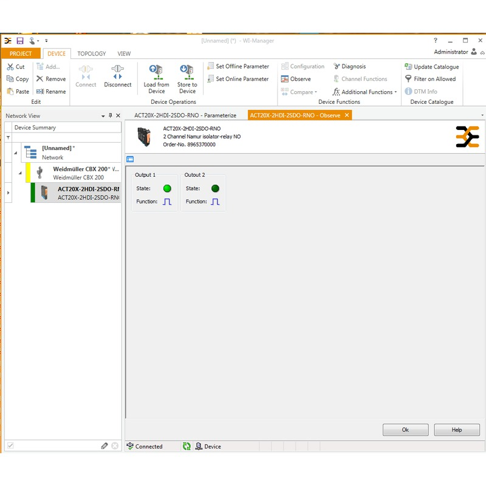
Task: Click Set Online Parameter
Action: point(238,79)
